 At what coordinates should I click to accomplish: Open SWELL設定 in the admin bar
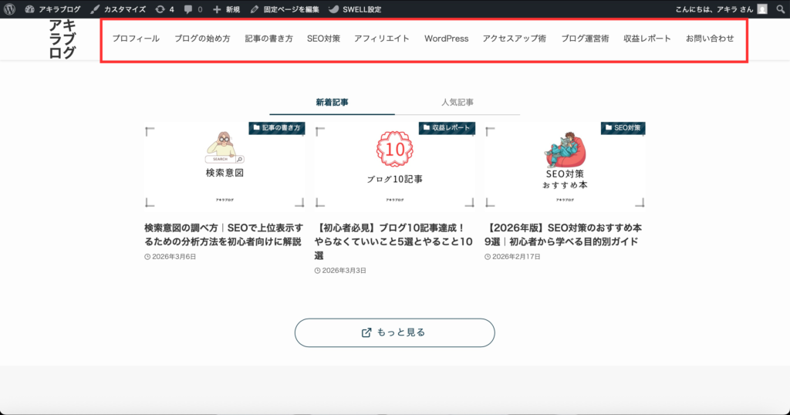click(x=354, y=9)
